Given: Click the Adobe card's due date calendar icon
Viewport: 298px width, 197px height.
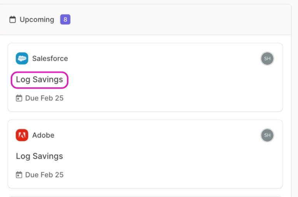Looking at the screenshot, I should pos(19,175).
